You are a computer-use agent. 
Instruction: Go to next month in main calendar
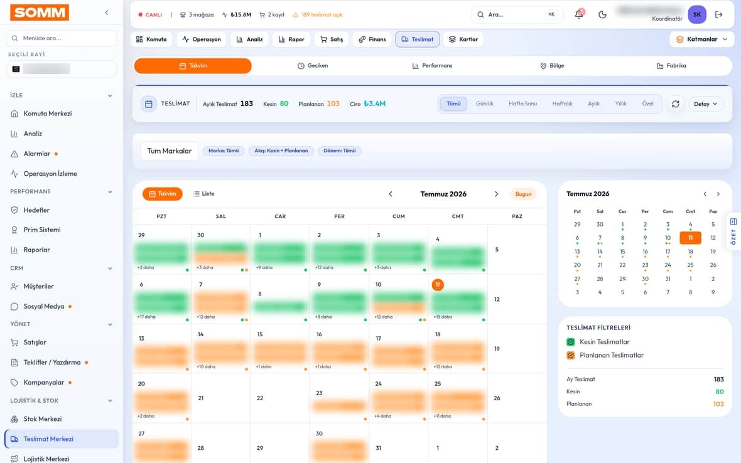[x=496, y=194]
